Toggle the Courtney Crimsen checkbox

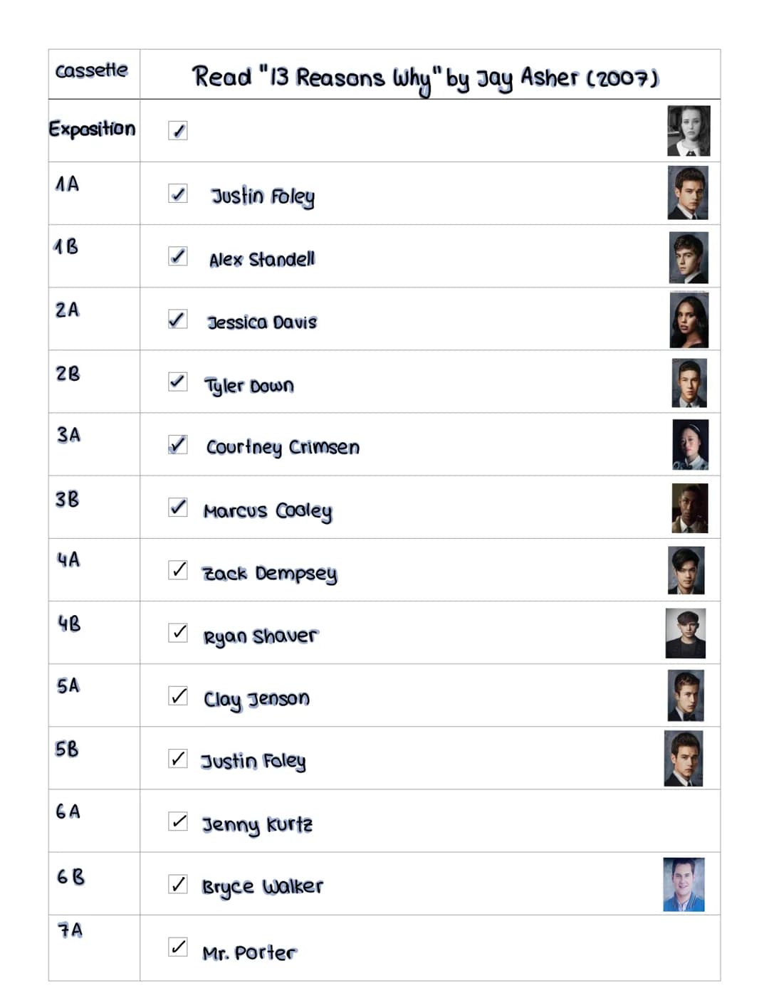pyautogui.click(x=178, y=444)
